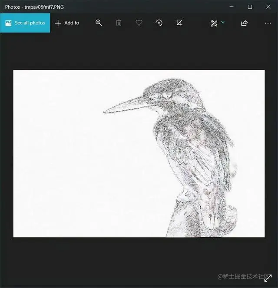
Task: Click the Add to button
Action: 67,23
